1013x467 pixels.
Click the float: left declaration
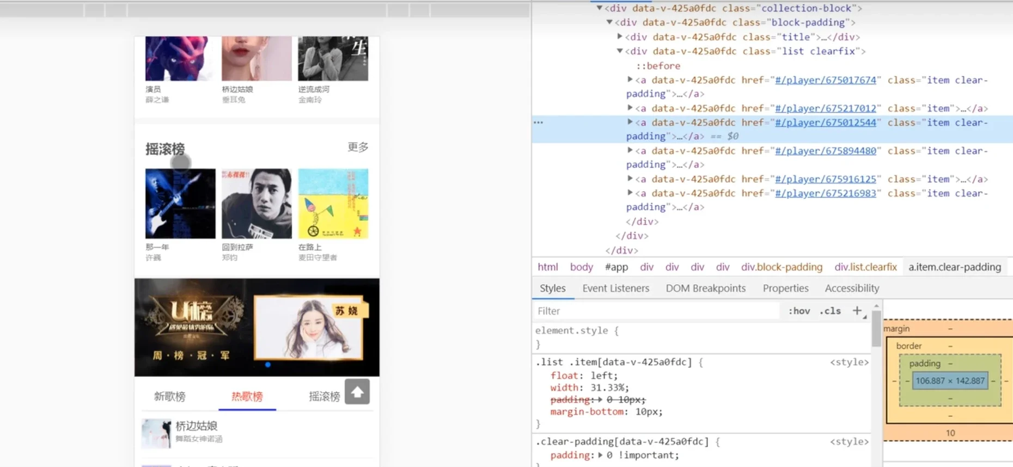584,376
